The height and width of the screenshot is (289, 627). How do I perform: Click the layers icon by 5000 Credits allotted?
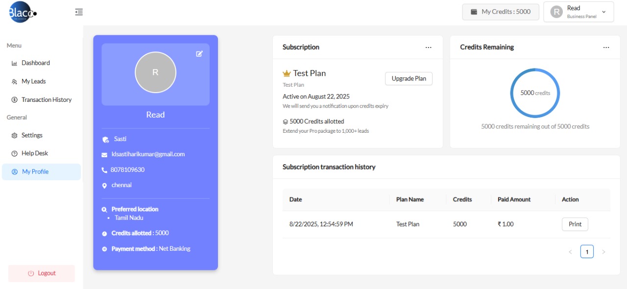pyautogui.click(x=286, y=121)
